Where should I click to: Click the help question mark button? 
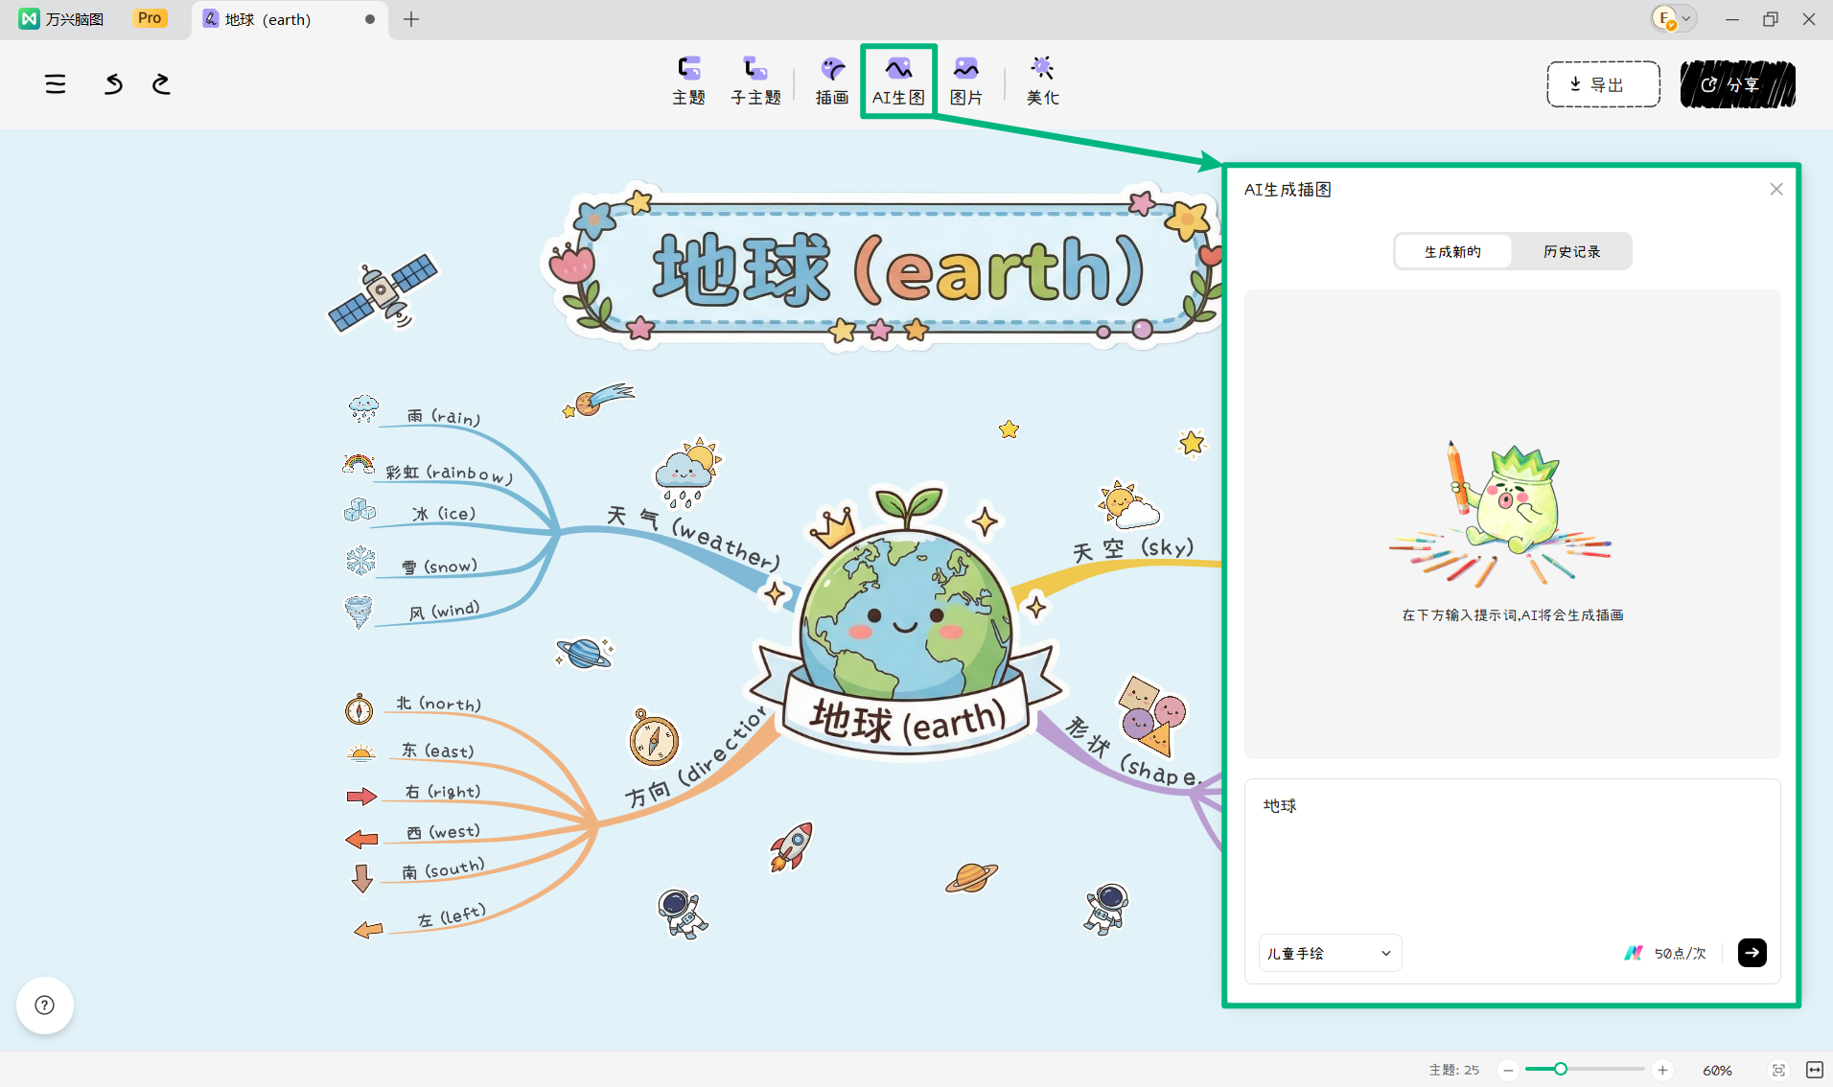(45, 1005)
